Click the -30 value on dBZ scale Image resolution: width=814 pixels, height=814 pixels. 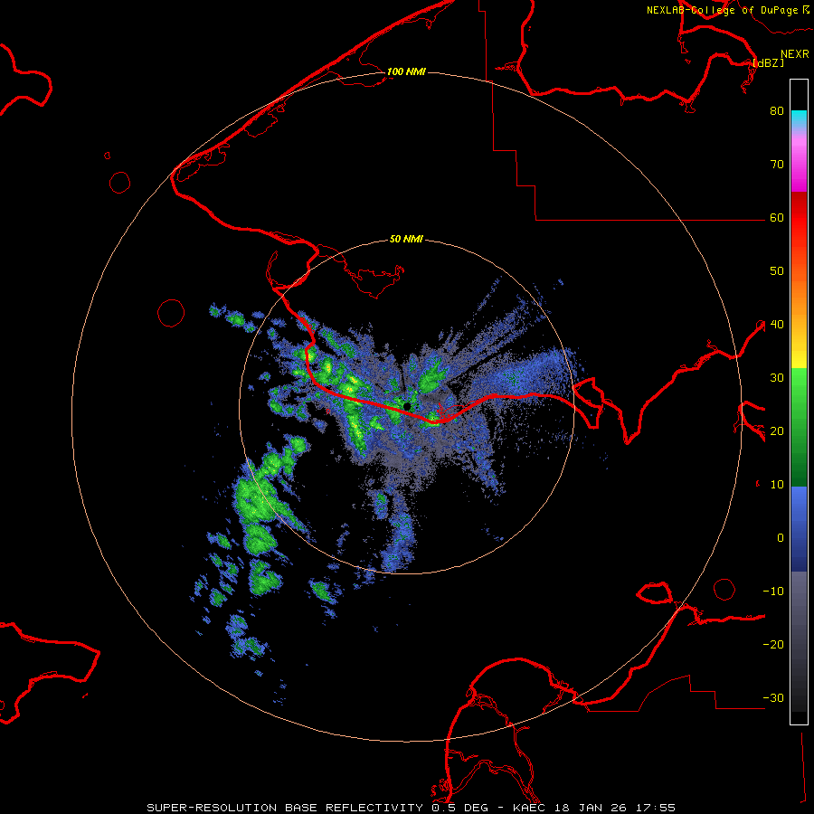tap(773, 697)
